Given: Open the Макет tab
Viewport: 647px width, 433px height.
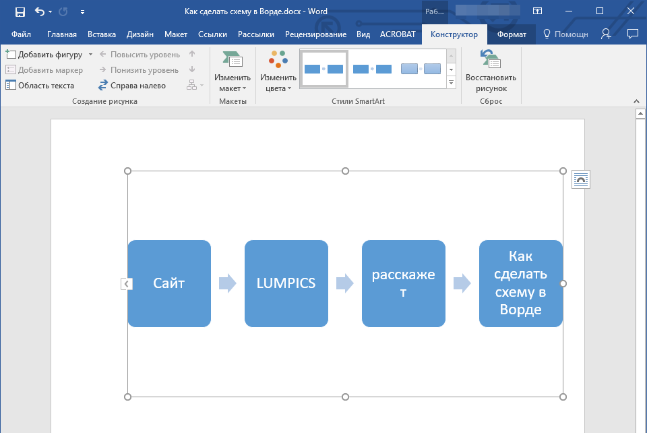Looking at the screenshot, I should 176,34.
